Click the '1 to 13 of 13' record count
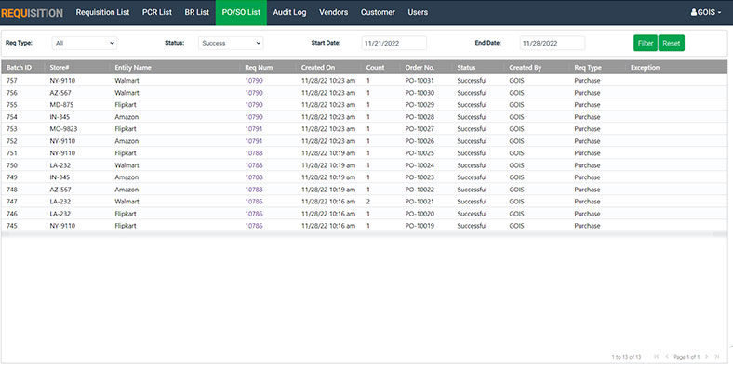Viewport: 733px width, 367px height. (626, 357)
